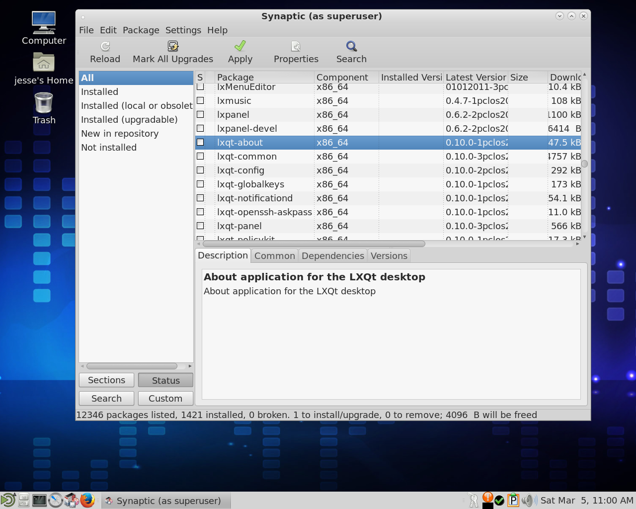Toggle the status checkbox for lxqt-panel

pyautogui.click(x=200, y=226)
